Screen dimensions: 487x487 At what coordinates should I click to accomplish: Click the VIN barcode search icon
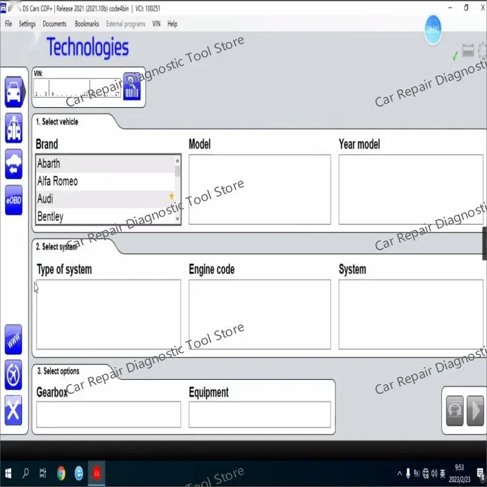[x=132, y=86]
